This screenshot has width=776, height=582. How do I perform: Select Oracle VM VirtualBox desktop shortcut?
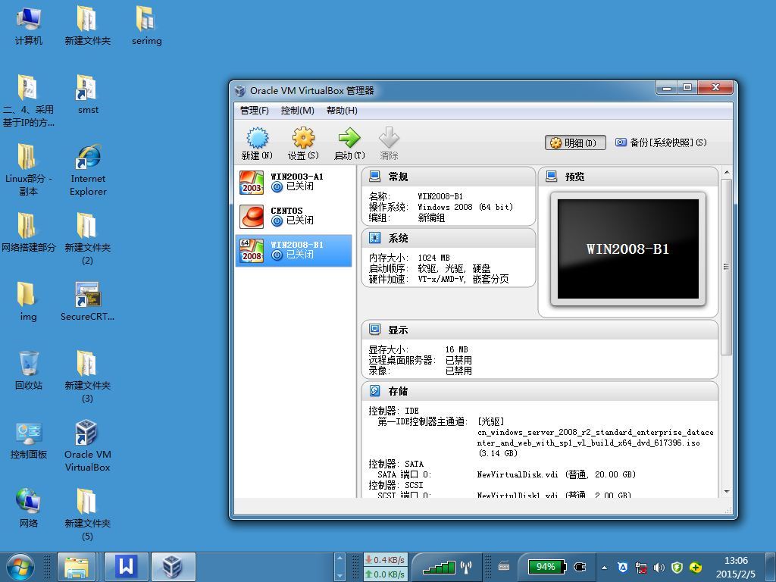[x=88, y=446]
